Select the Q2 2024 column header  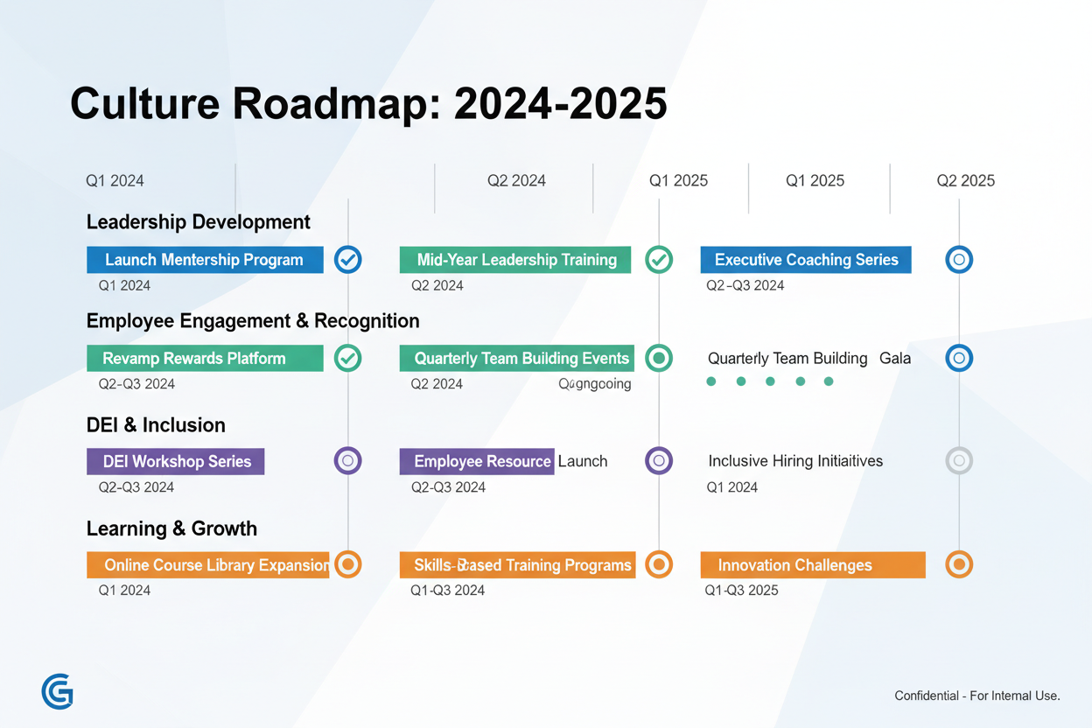tap(516, 180)
